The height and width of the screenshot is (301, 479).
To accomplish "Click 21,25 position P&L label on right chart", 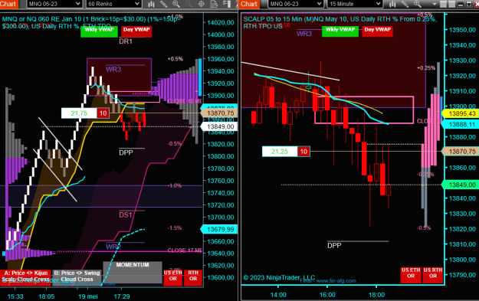I will tap(280, 152).
